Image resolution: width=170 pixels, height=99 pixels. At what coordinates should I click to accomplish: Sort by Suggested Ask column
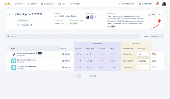134,48
